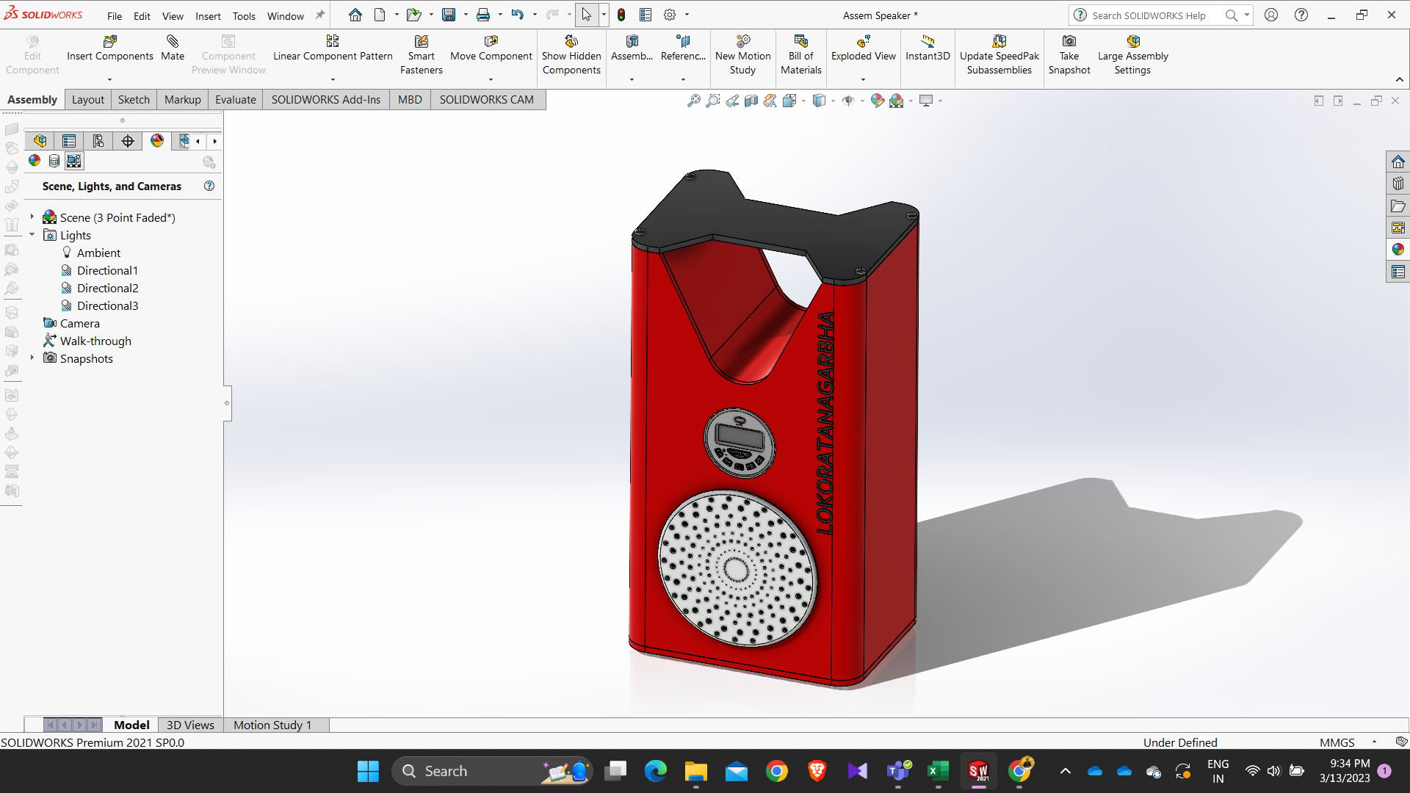Collapse the Lights tree folder

[32, 234]
